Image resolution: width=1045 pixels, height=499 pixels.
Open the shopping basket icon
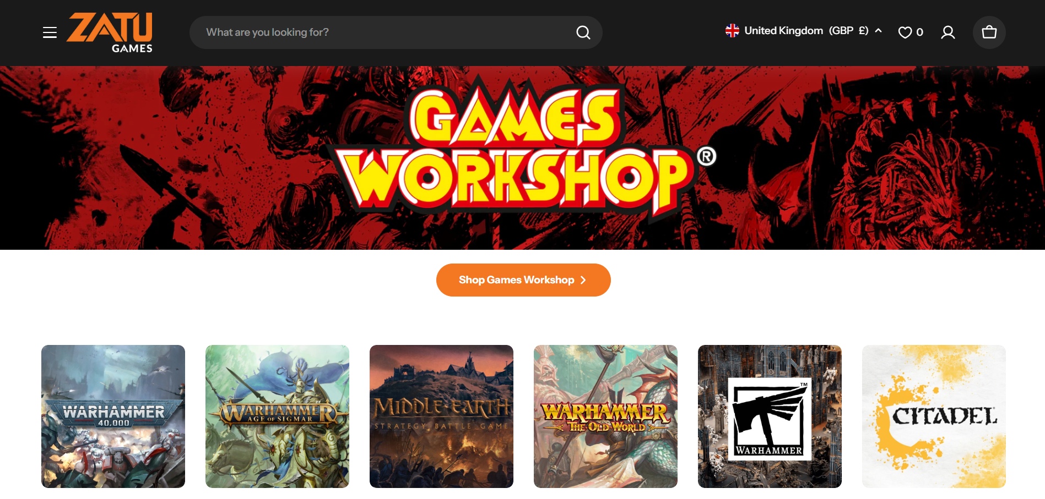point(989,32)
